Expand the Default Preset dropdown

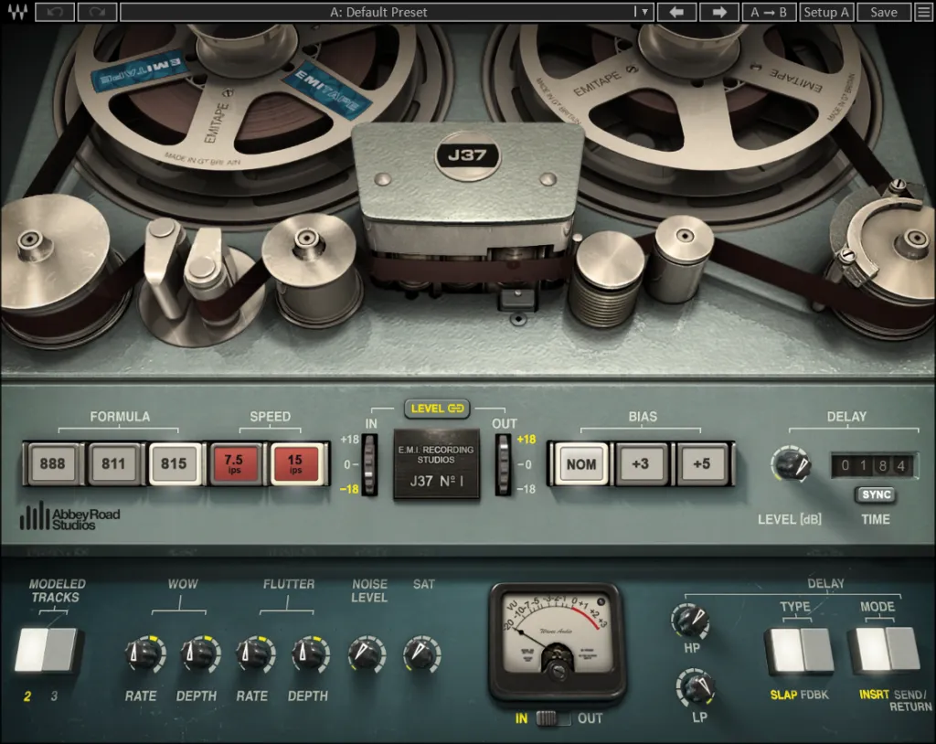pyautogui.click(x=643, y=12)
